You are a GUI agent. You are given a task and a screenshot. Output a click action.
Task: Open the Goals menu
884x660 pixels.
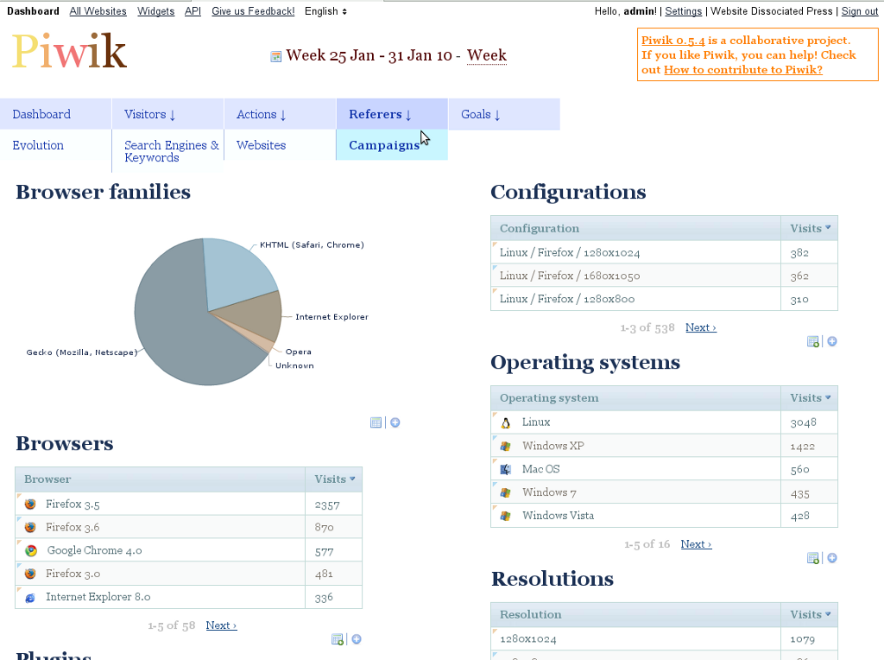point(480,114)
